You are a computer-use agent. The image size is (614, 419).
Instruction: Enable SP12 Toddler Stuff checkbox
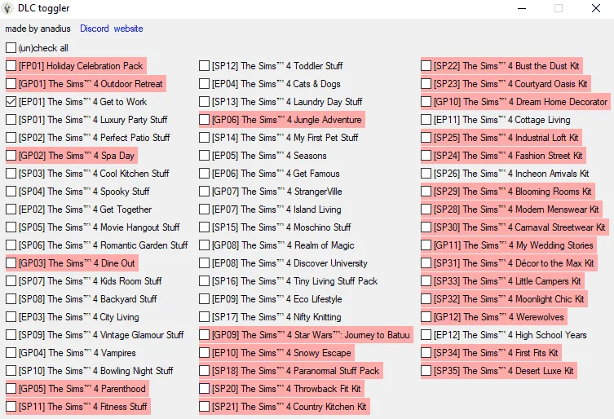[x=204, y=66]
